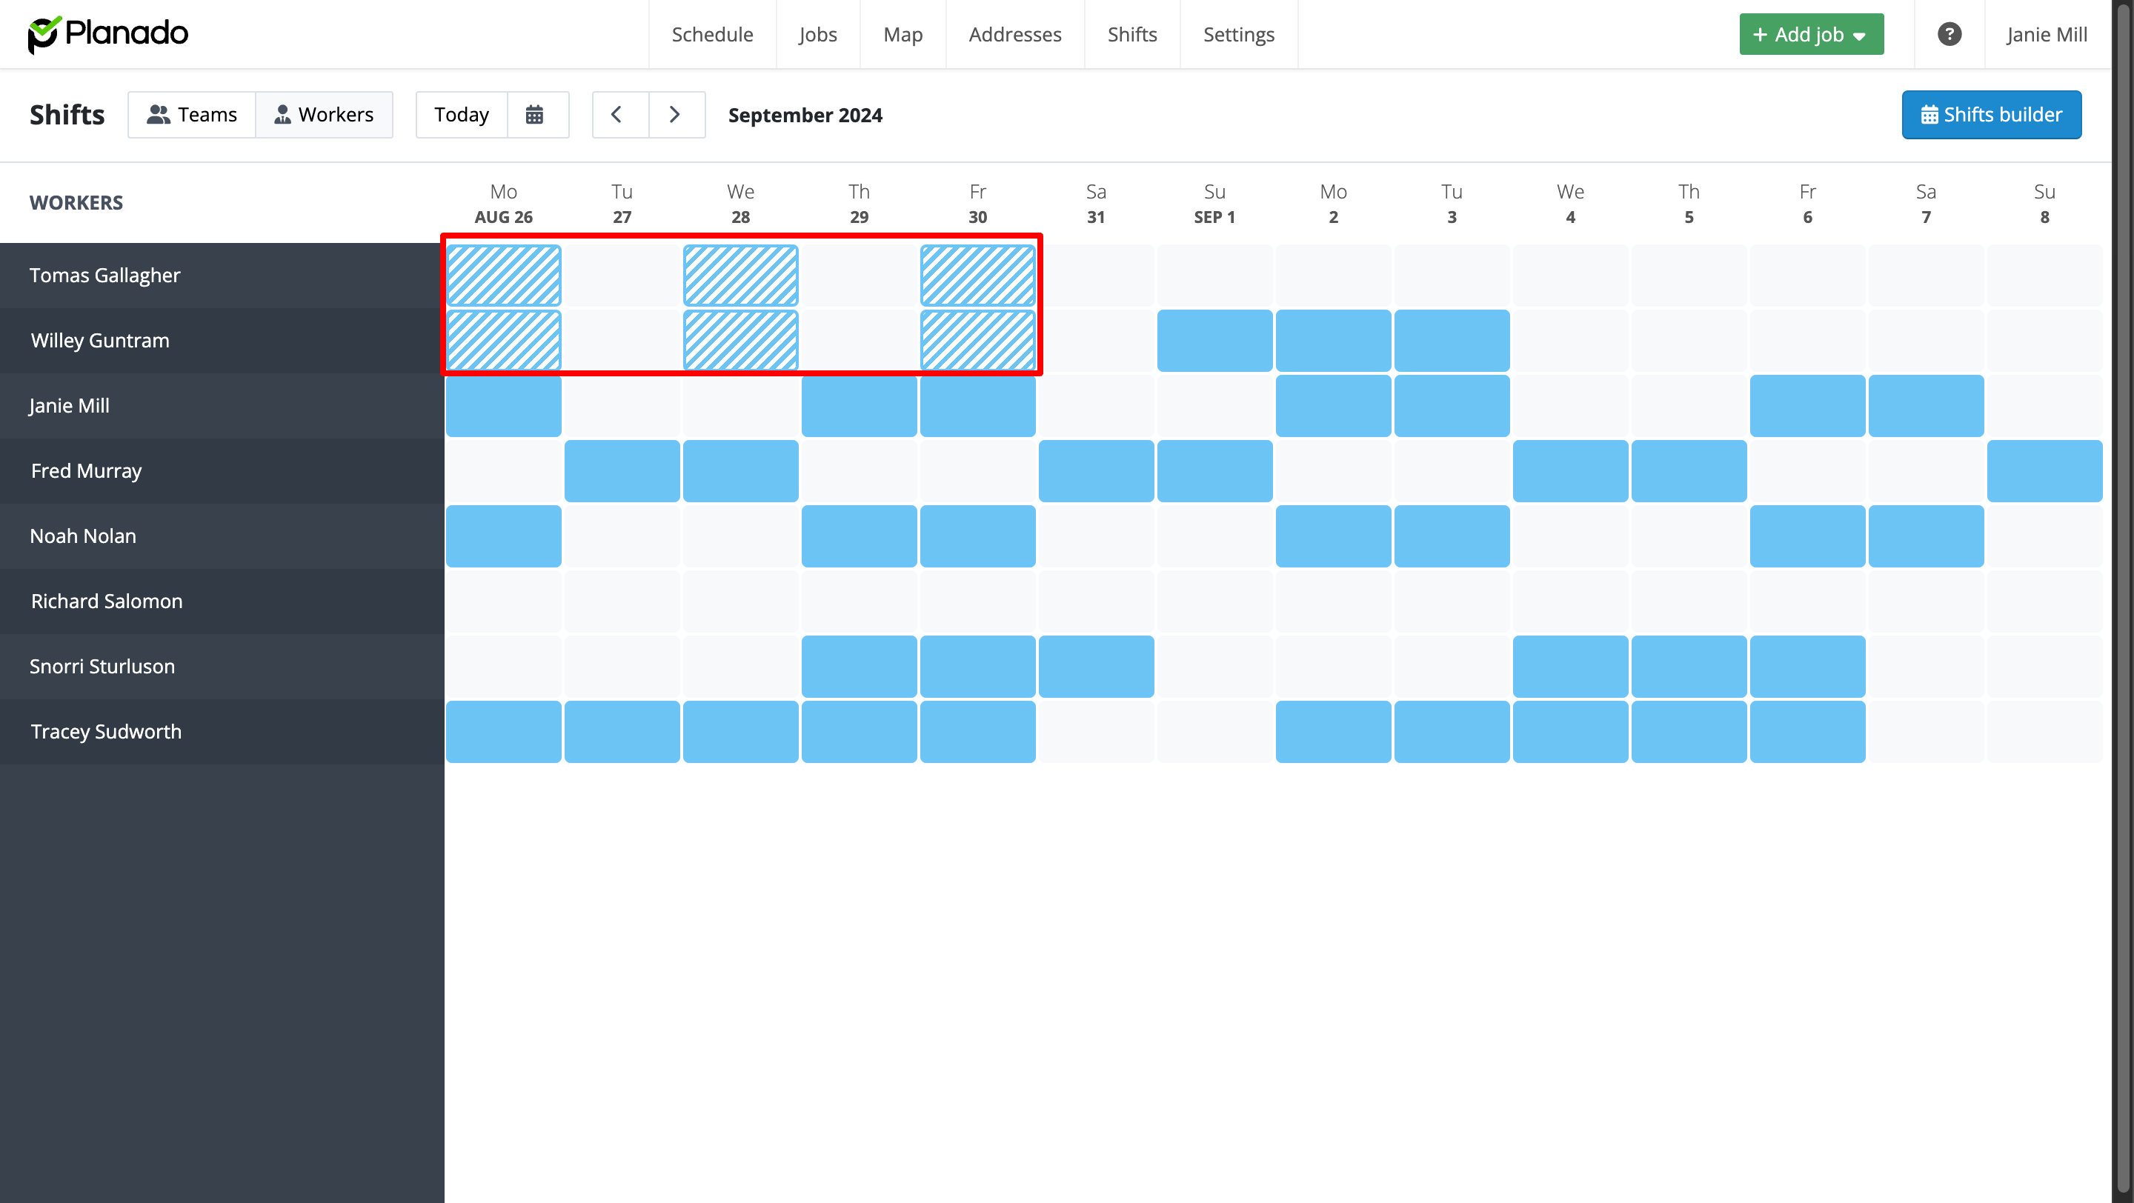The width and height of the screenshot is (2134, 1203).
Task: Open the help question mark icon
Action: click(x=1949, y=34)
